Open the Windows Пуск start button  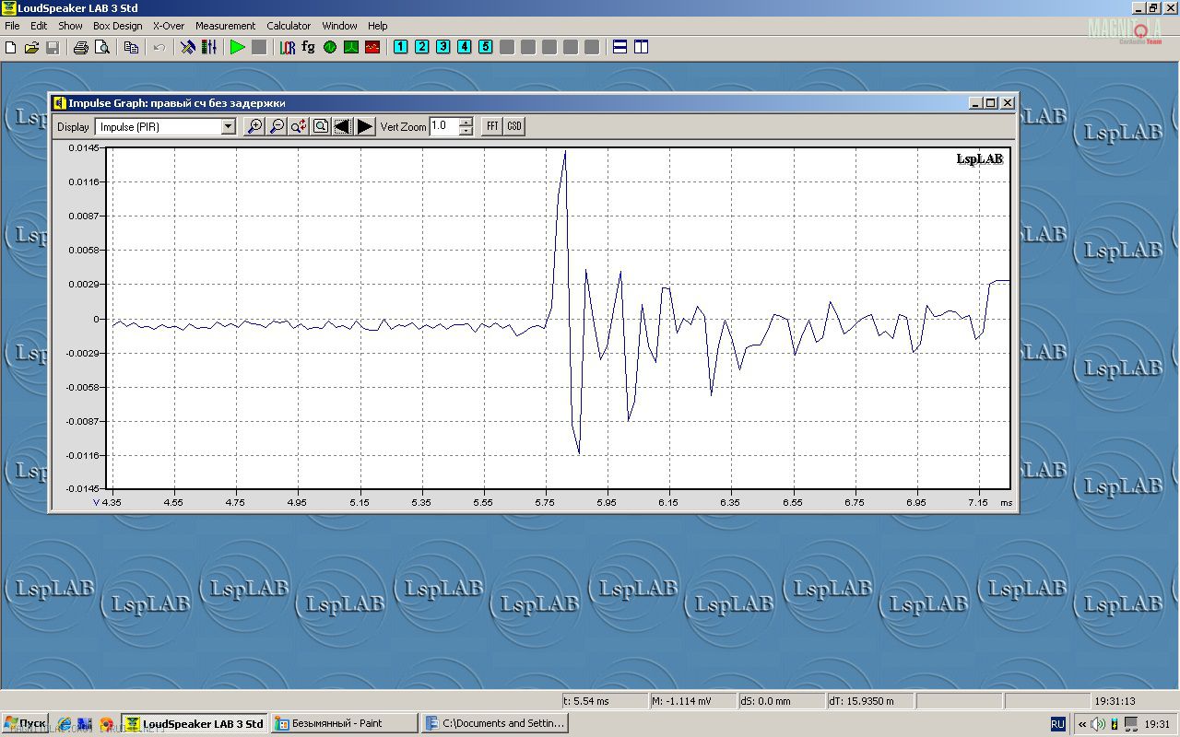(x=25, y=723)
